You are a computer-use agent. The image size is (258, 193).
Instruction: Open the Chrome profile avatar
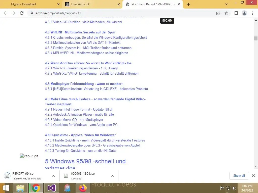[244, 13]
